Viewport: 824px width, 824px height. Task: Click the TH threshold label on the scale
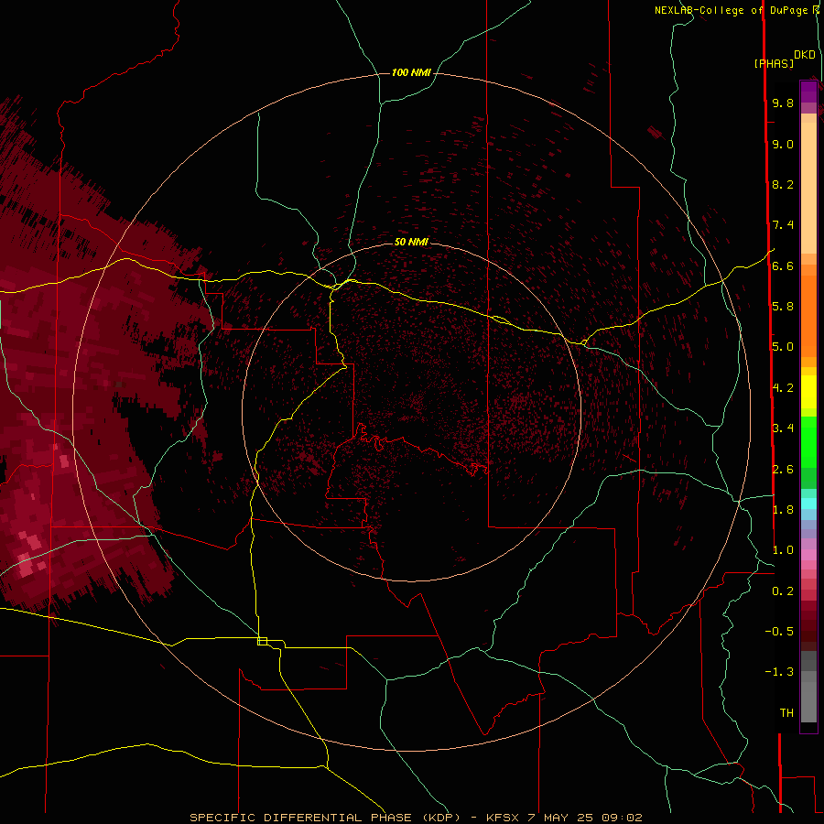pyautogui.click(x=786, y=713)
